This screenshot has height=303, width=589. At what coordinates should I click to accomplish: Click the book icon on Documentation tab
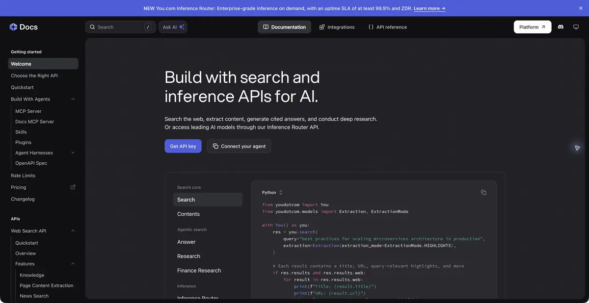click(266, 27)
